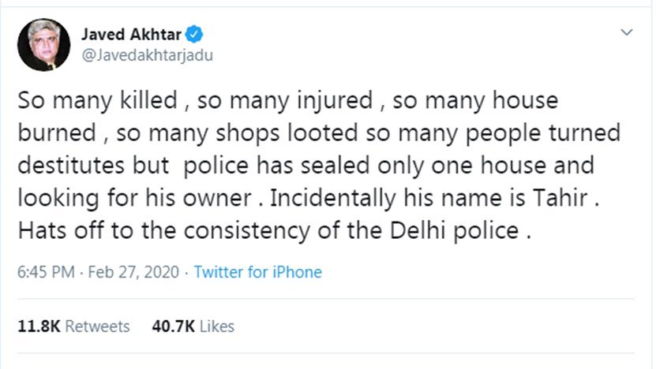Click the display name Javed Akhtar
The height and width of the screenshot is (369, 671).
(132, 33)
